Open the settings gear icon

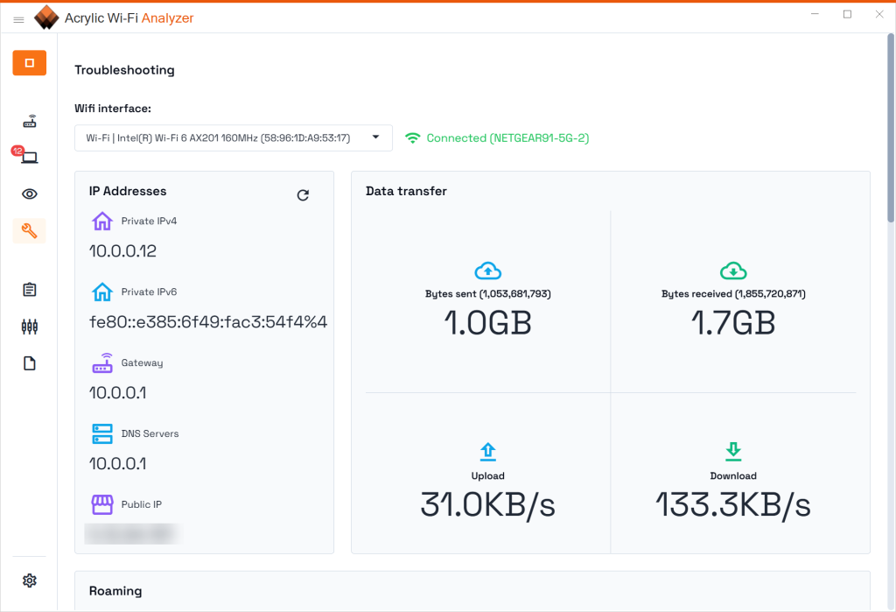(30, 580)
